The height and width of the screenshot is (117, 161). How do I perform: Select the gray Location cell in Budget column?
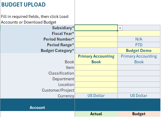click(139, 84)
